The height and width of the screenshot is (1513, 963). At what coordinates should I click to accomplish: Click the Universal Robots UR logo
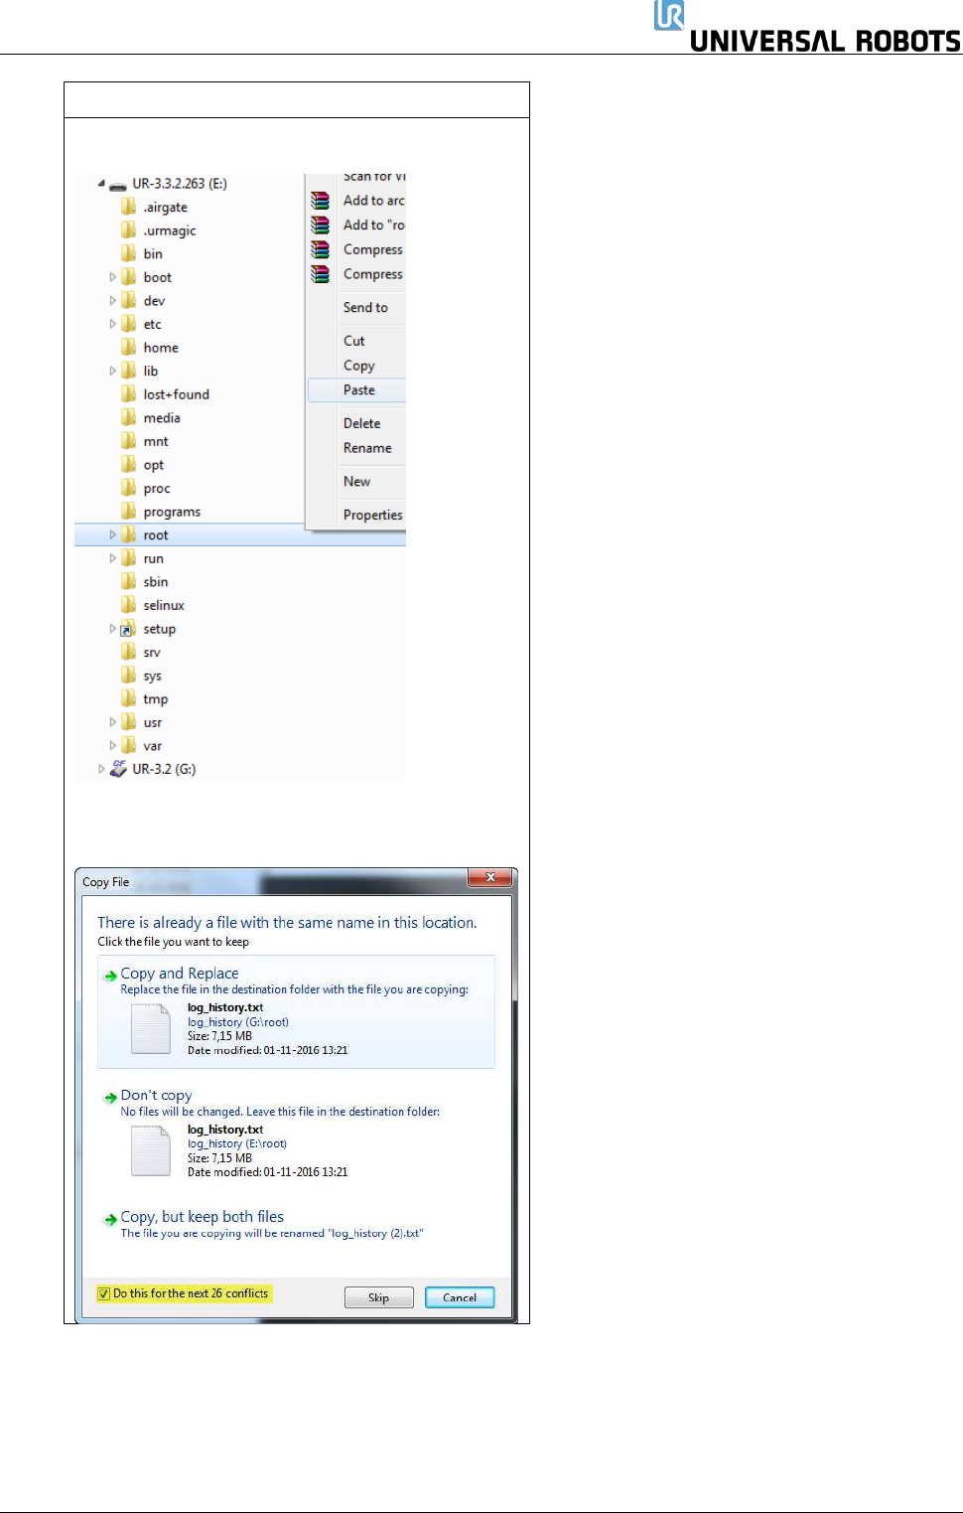(669, 15)
